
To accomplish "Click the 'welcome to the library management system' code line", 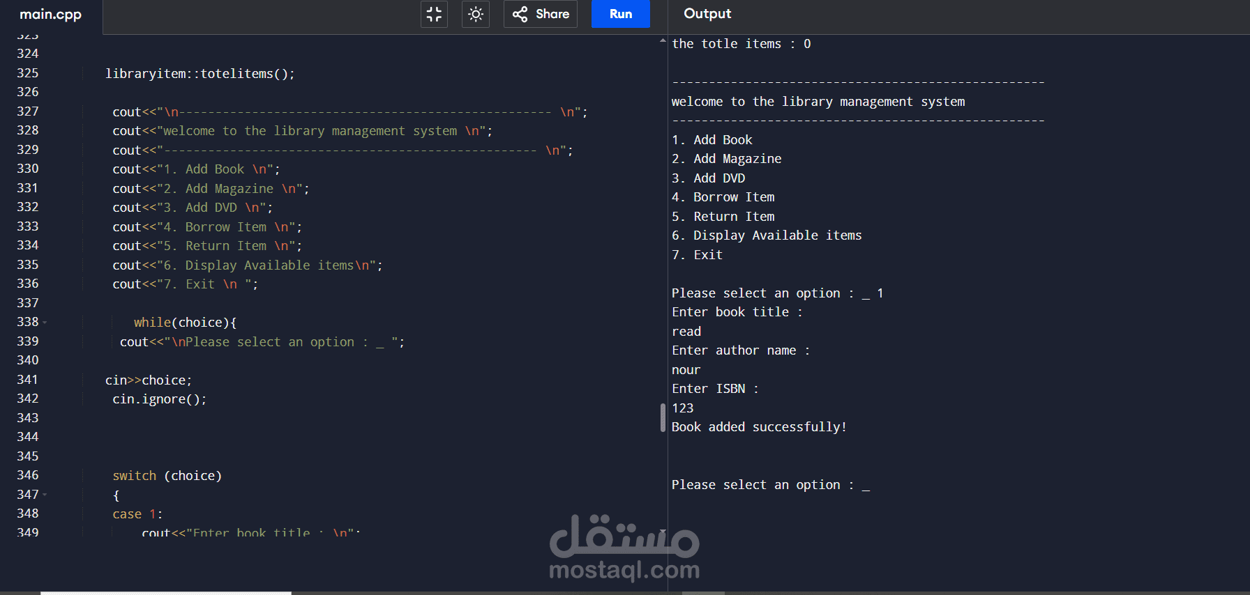I will (x=303, y=131).
